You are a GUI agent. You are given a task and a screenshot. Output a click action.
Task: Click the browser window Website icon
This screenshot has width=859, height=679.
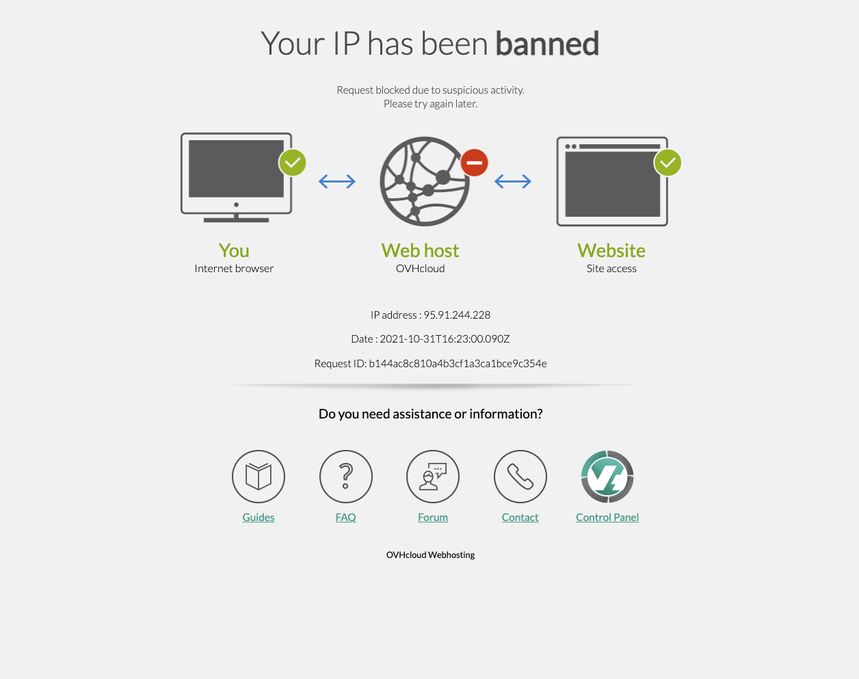click(612, 181)
